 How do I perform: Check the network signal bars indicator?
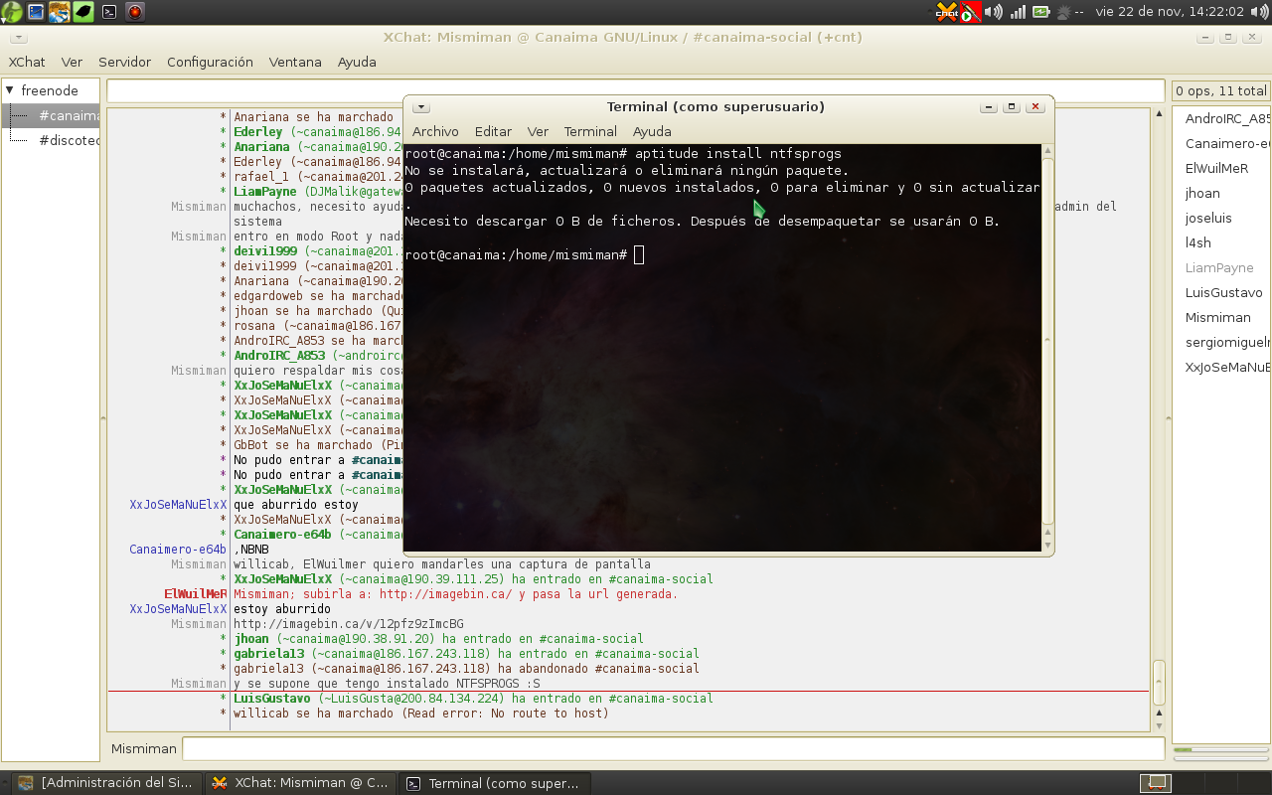[1018, 12]
